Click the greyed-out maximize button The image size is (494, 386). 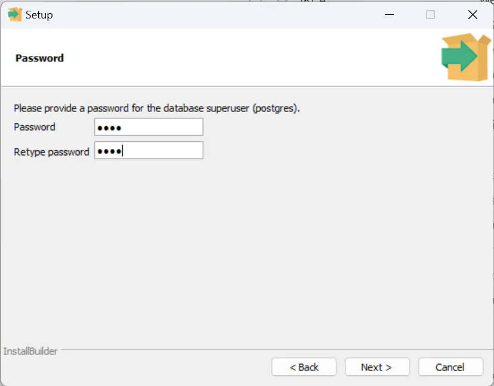[430, 15]
